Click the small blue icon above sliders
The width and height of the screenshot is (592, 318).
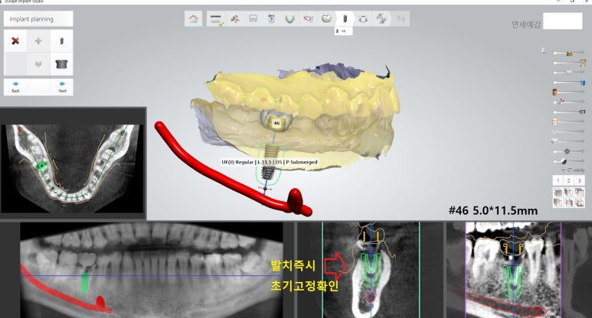click(544, 50)
